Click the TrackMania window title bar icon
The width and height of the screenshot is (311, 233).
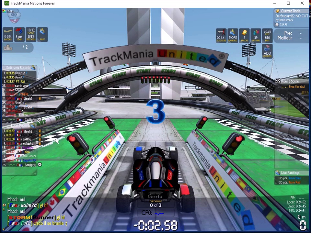tap(6, 3)
